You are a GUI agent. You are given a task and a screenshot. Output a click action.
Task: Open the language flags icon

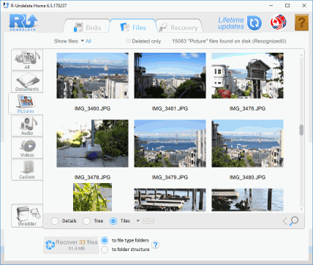tap(279, 23)
